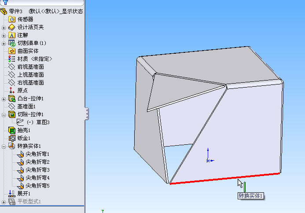The image size is (305, 213).
Task: Select the 右视基准面 plane icon
Action: pyautogui.click(x=12, y=83)
